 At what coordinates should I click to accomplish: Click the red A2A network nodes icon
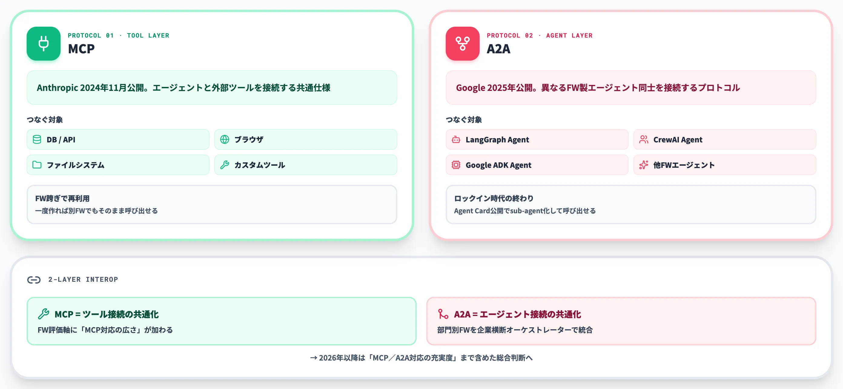click(x=462, y=44)
